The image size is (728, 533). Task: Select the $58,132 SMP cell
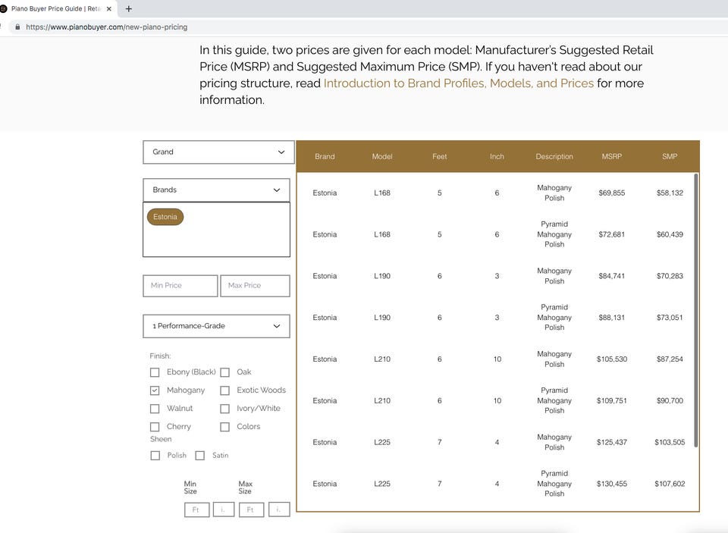670,193
